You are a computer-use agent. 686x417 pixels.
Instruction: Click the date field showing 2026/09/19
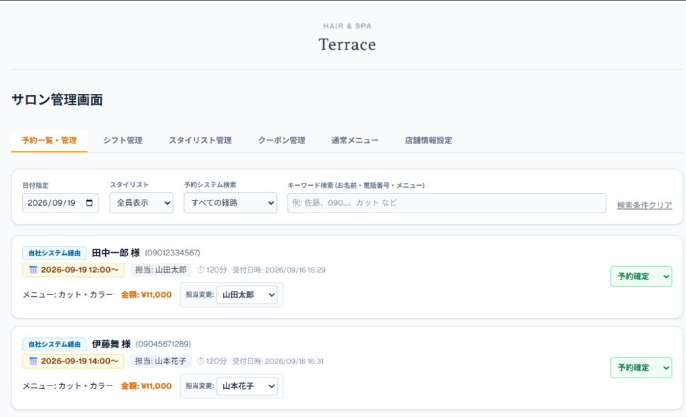60,203
